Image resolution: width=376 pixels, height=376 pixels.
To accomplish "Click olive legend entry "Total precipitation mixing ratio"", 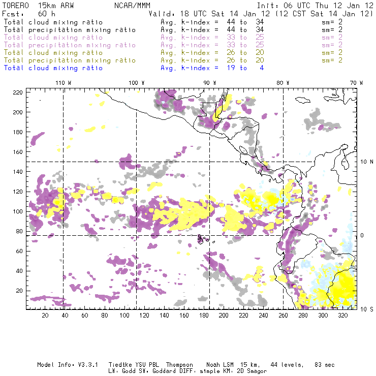I will click(x=70, y=60).
